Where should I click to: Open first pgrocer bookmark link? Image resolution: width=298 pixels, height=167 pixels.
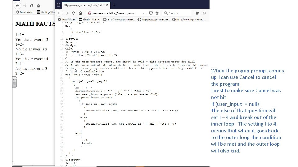click(119, 19)
